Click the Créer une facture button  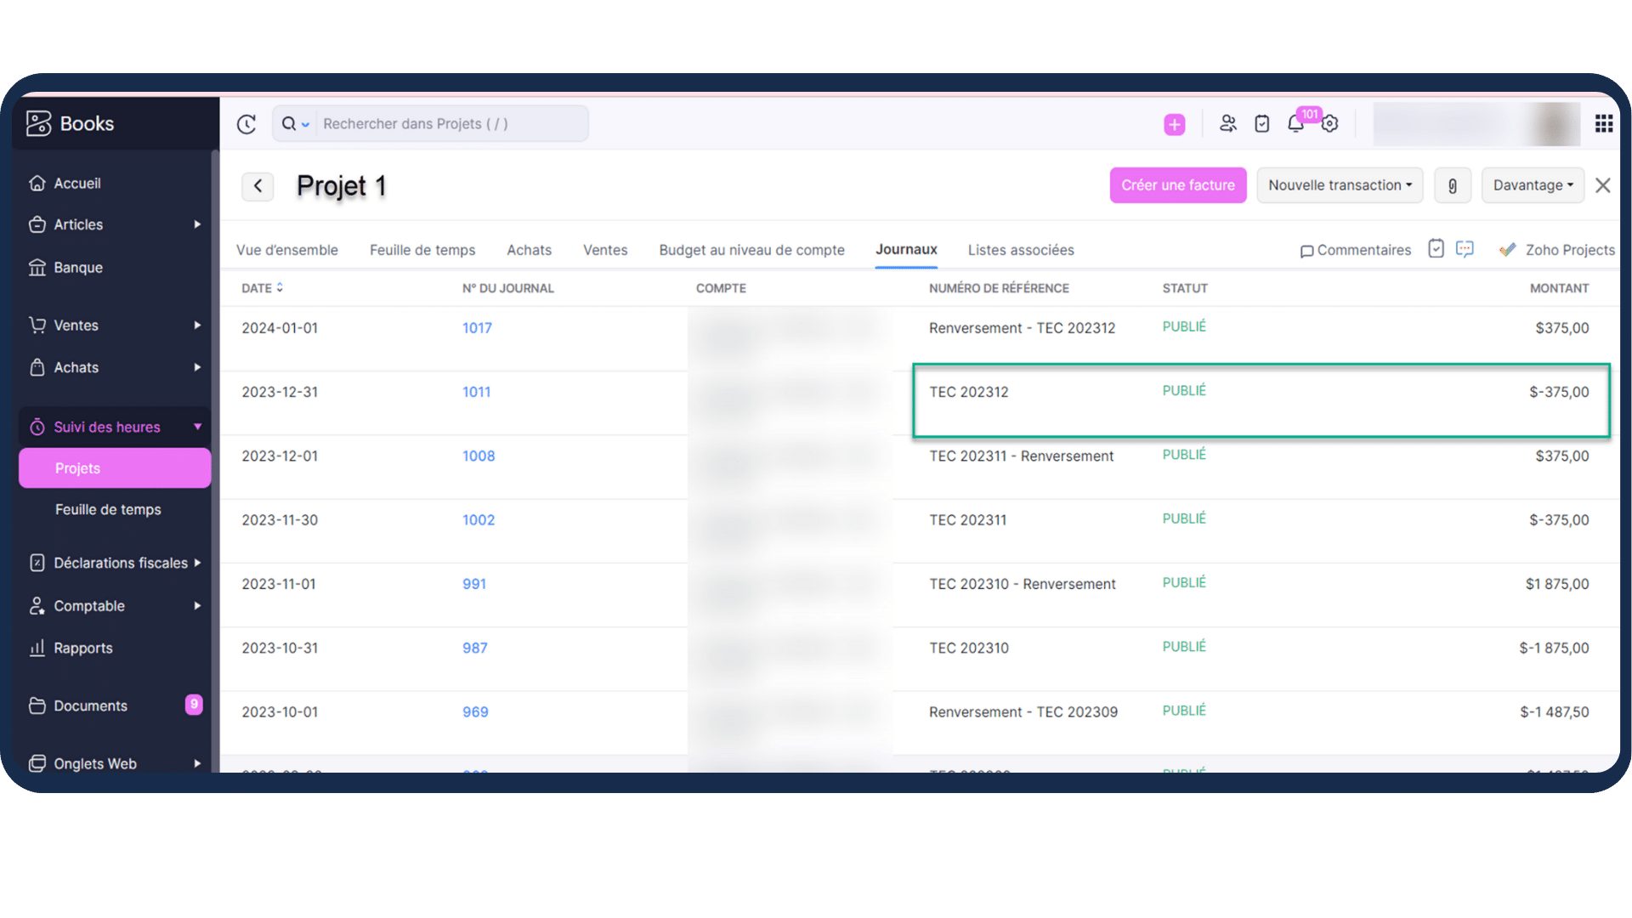(1177, 185)
